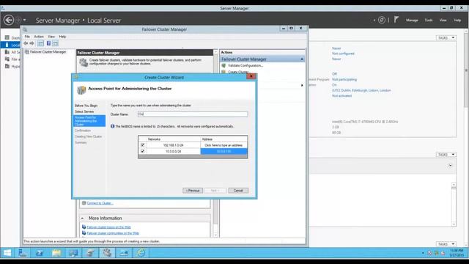Collapse the More Information section

82,219
